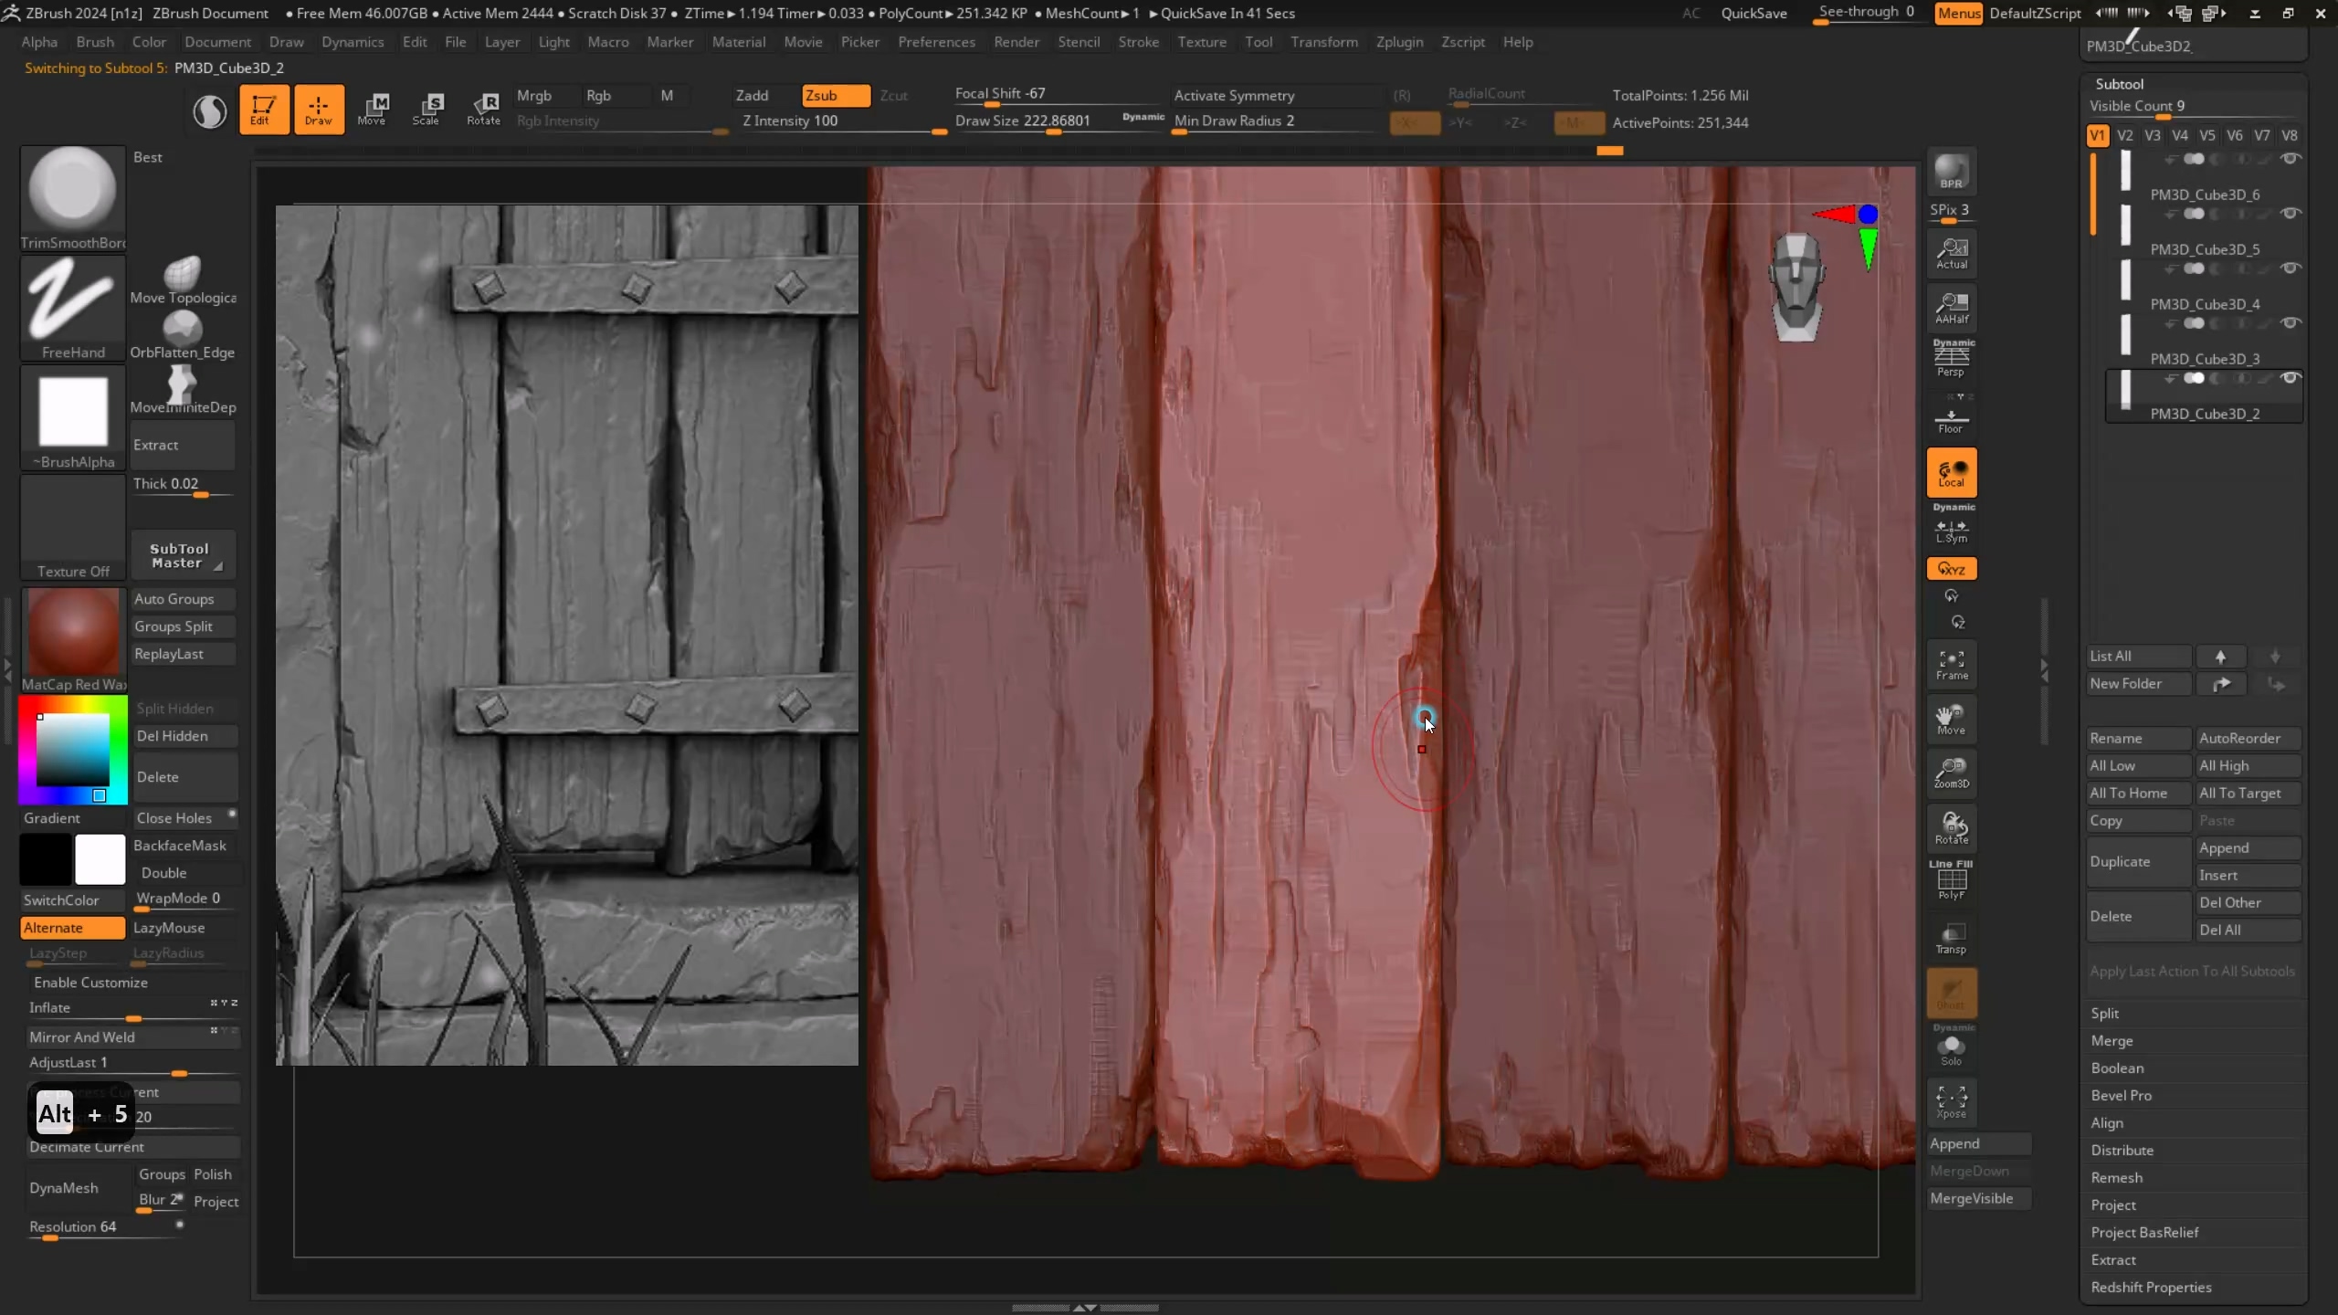Click the MergeVisible button
The image size is (2338, 1315).
(x=1971, y=1198)
